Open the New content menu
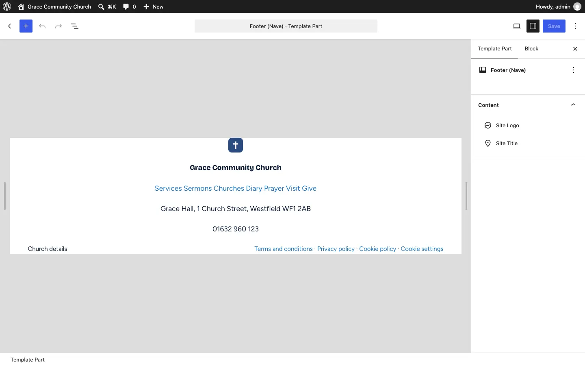Image resolution: width=585 pixels, height=366 pixels. pyautogui.click(x=154, y=7)
